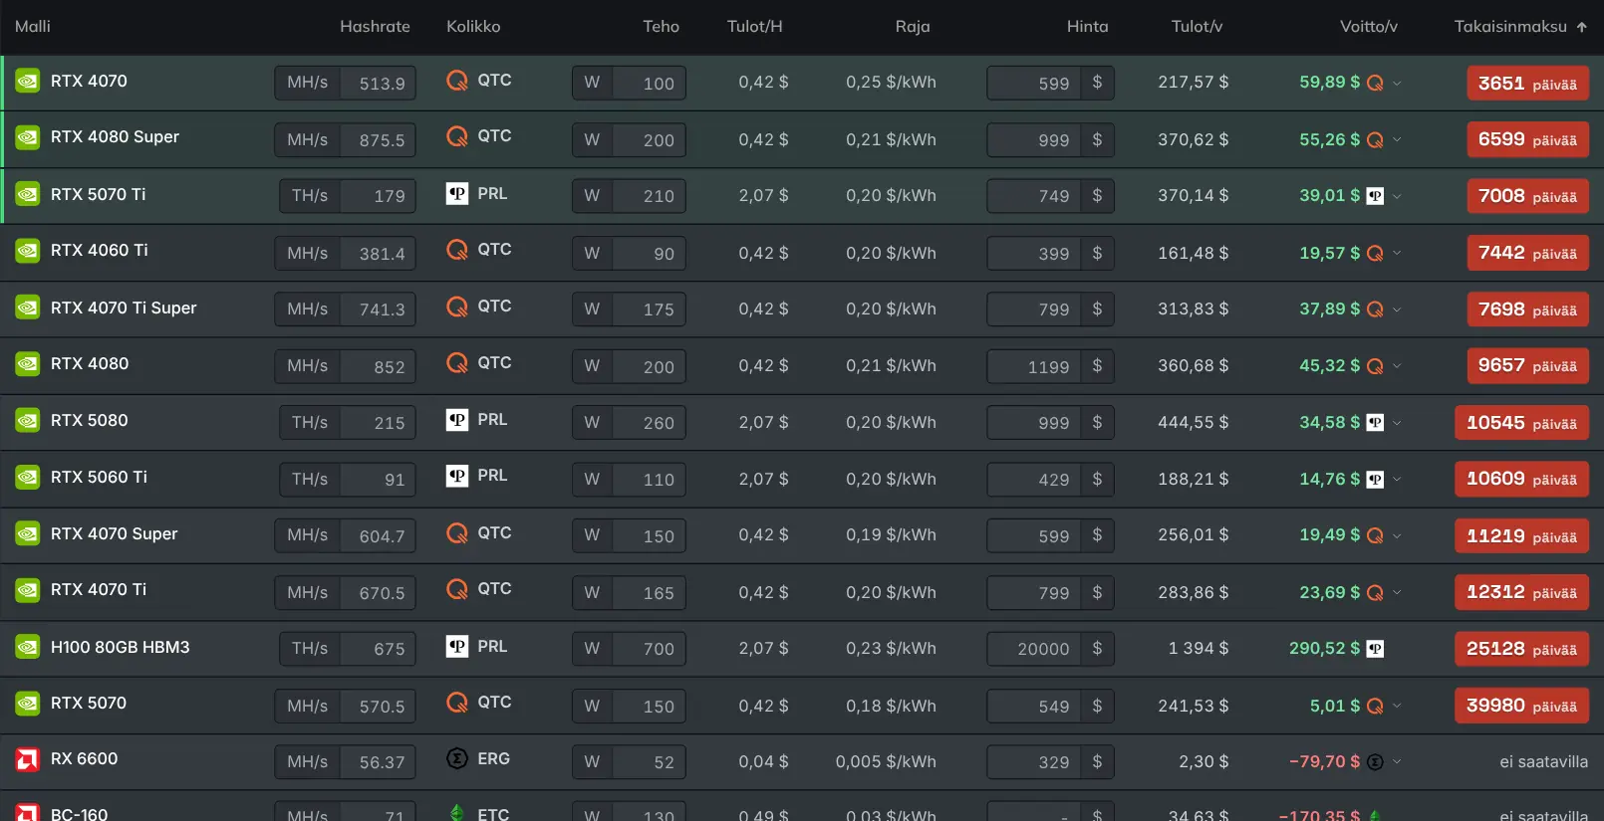Click the QTC coin icon in RTX 4070 Super row
The height and width of the screenshot is (821, 1604).
(x=457, y=533)
